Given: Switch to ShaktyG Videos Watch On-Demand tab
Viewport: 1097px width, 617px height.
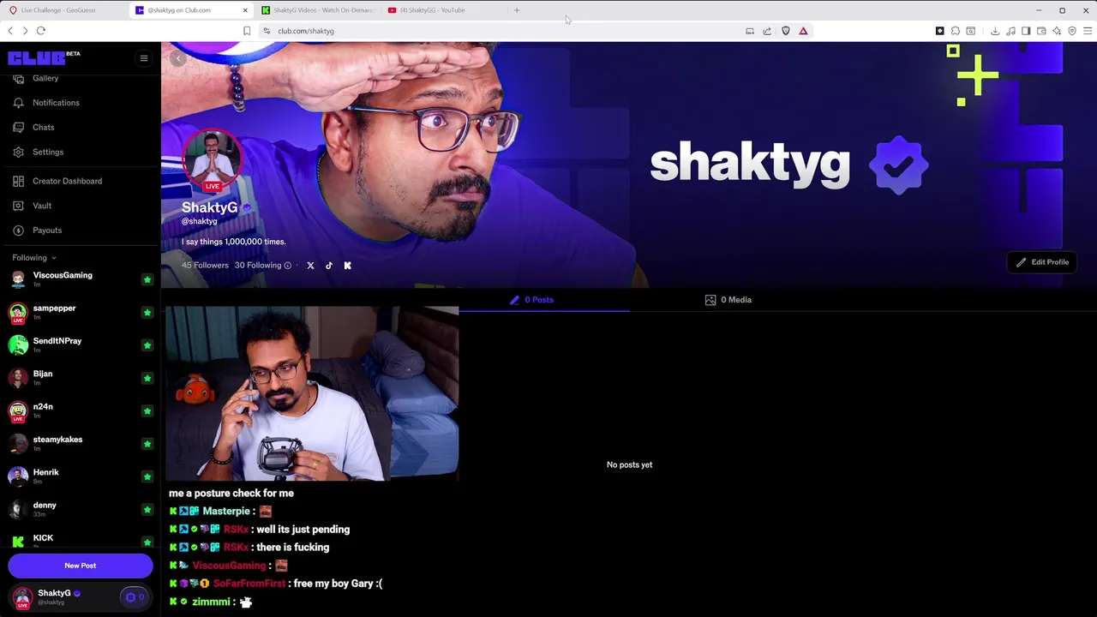Looking at the screenshot, I should click(x=317, y=10).
